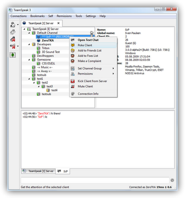Click the "ZeroTKA": hi there! chat line
This screenshot has height=198, width=185.
pos(42,113)
